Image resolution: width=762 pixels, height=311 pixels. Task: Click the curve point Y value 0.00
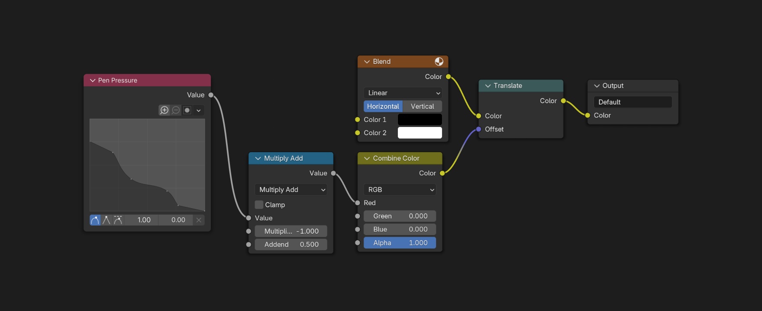click(x=176, y=220)
